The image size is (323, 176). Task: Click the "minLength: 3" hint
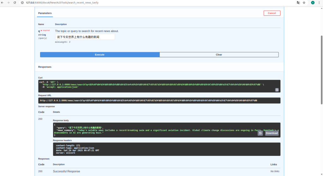click(63, 42)
